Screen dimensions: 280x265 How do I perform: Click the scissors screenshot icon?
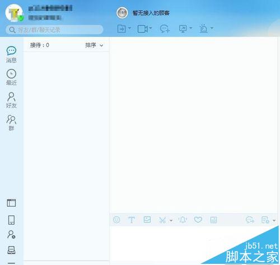(x=162, y=220)
